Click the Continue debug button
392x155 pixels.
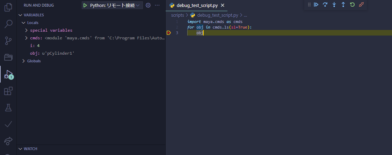(x=316, y=5)
